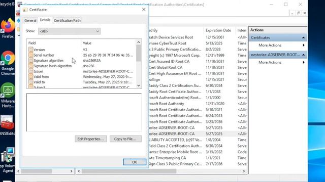Open VMware Horizon desktop icon
325x182 pixels.
click(8, 95)
